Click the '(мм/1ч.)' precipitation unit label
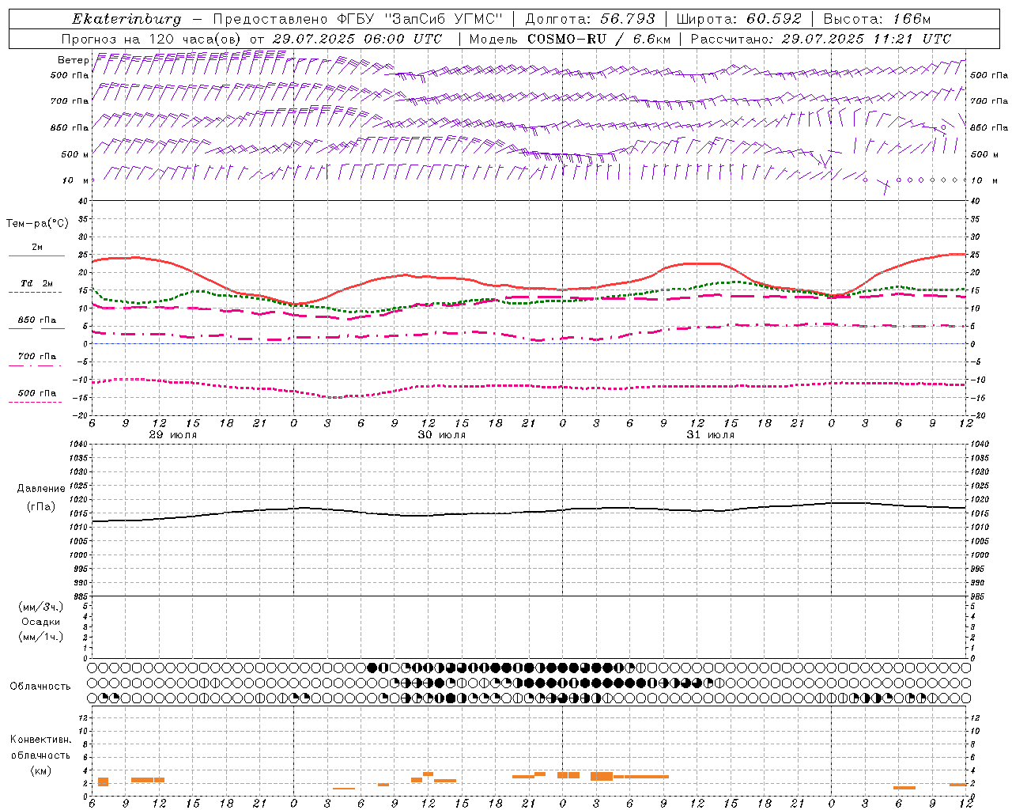Screen dimensions: 1012x810 [x=41, y=637]
